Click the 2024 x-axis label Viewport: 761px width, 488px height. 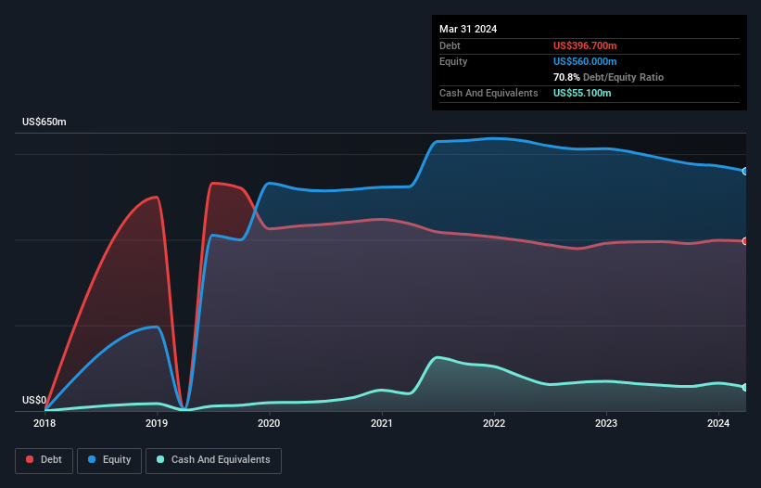click(x=718, y=423)
